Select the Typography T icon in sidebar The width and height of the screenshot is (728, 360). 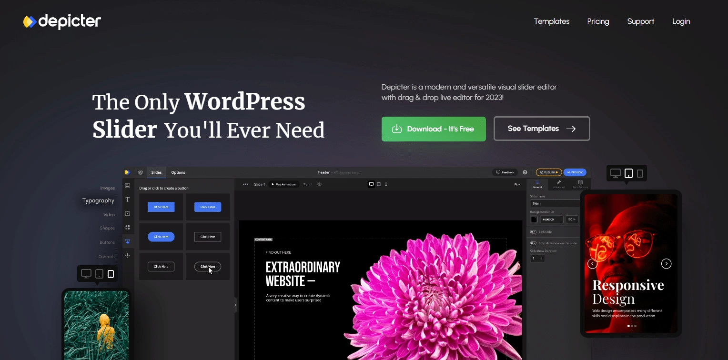pyautogui.click(x=127, y=200)
